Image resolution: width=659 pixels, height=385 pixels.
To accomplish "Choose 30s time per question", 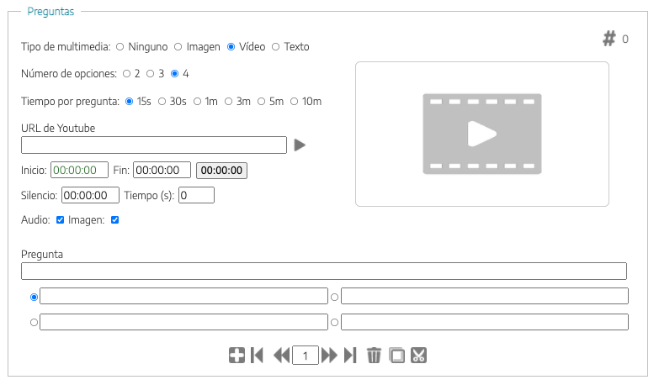I will (x=162, y=102).
